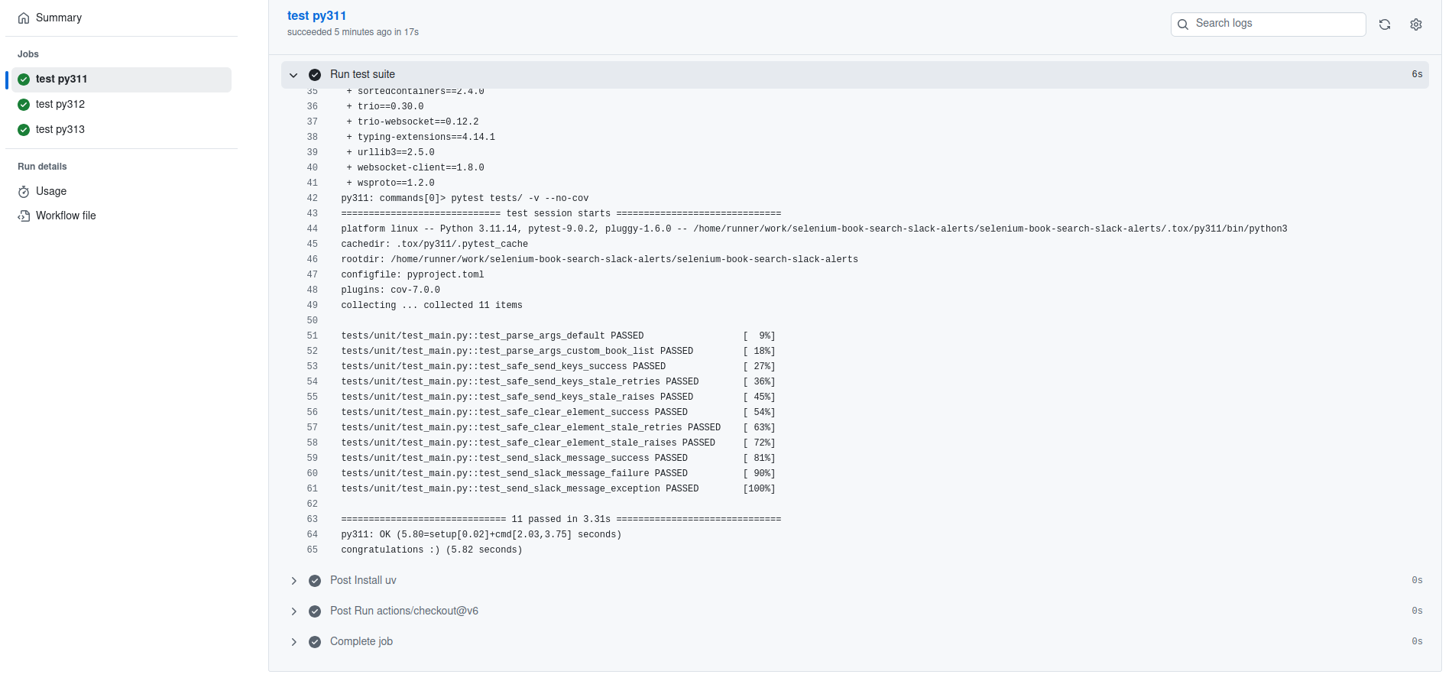This screenshot has width=1452, height=681.
Task: Open the Workflow file link
Action: [66, 216]
